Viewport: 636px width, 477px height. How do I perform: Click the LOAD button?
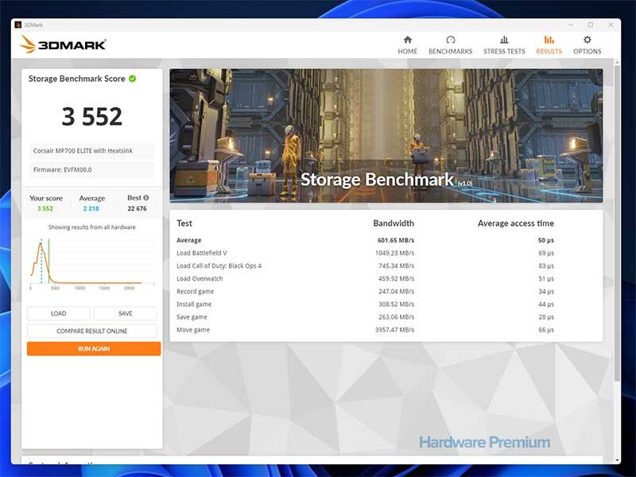point(58,313)
